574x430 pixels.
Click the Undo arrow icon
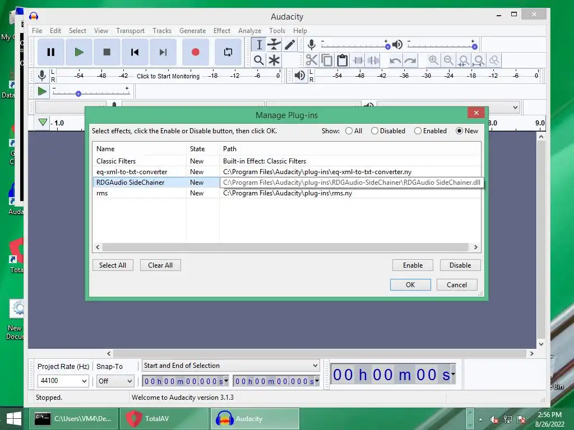click(395, 60)
